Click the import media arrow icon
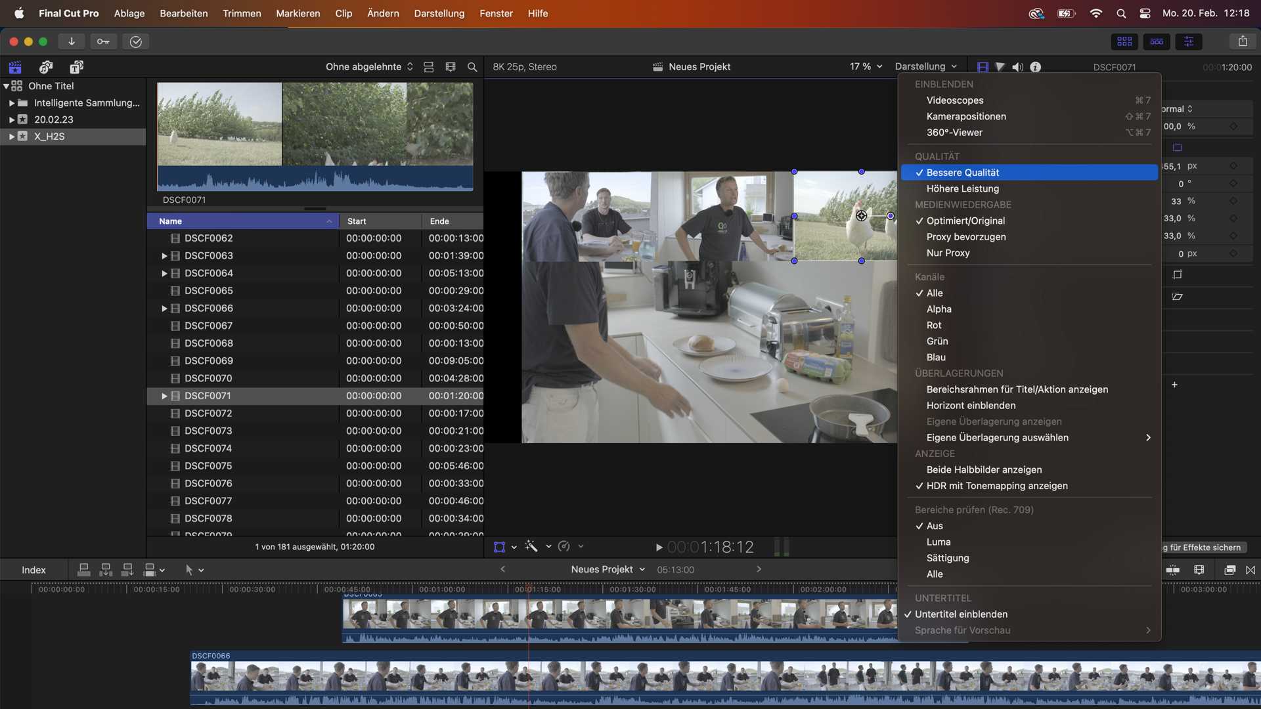This screenshot has height=709, width=1261. [x=71, y=41]
